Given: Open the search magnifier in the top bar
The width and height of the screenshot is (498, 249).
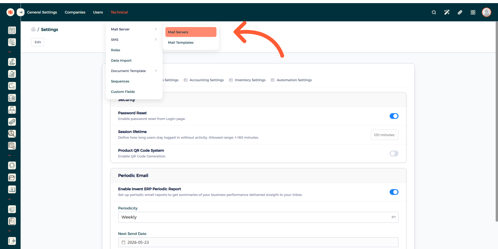Looking at the screenshot, I should pyautogui.click(x=434, y=12).
